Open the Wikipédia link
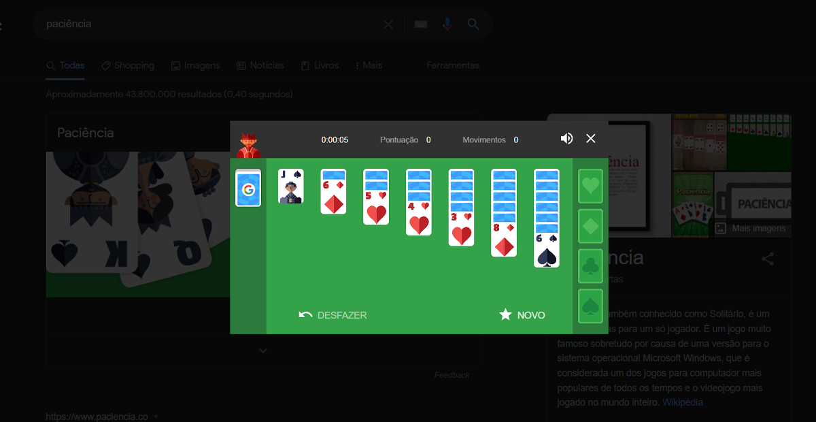816x422 pixels. pyautogui.click(x=683, y=402)
